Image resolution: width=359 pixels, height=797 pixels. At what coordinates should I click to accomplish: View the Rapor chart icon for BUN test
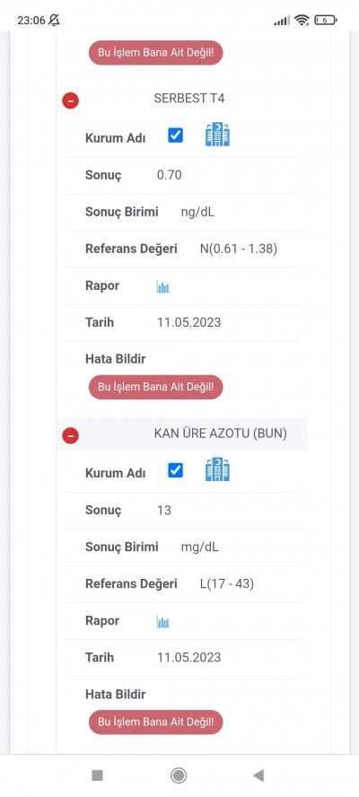point(162,622)
